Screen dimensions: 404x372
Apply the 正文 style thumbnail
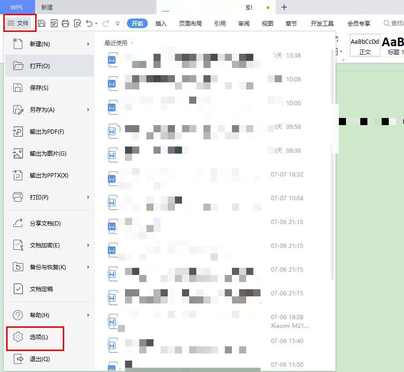[x=365, y=46]
